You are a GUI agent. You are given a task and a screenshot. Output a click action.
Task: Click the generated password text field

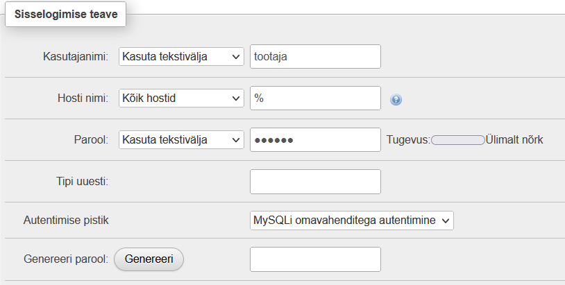click(315, 259)
